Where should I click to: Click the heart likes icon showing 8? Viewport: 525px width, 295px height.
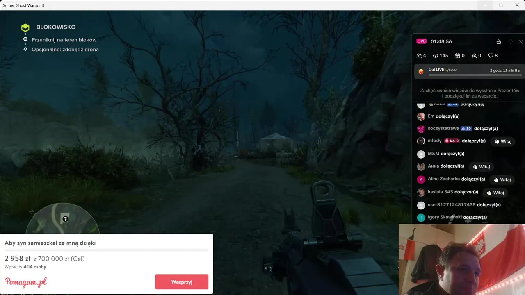click(491, 56)
